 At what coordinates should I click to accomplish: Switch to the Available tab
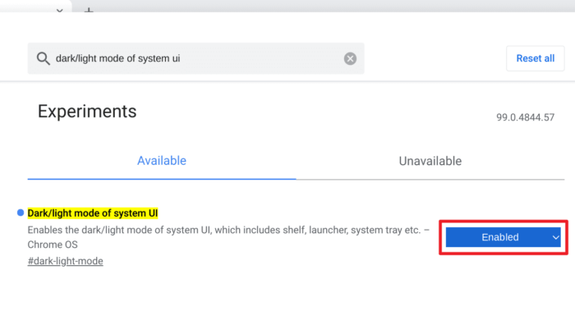[x=162, y=161]
